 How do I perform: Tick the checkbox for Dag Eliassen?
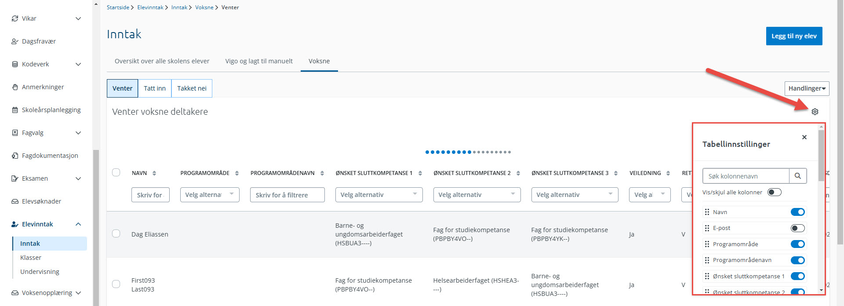coord(116,233)
